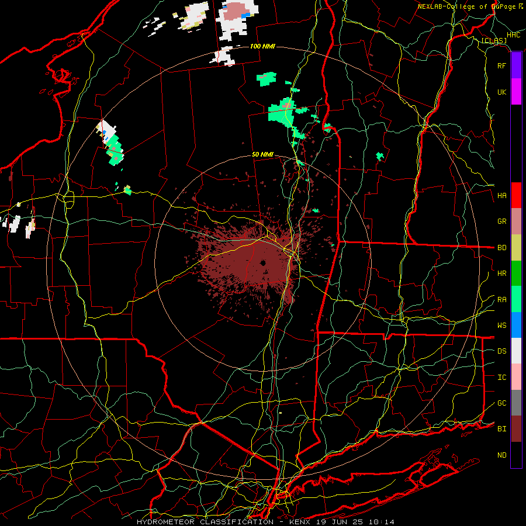Click the radar site center dot
The height and width of the screenshot is (526, 526).
[x=264, y=263]
